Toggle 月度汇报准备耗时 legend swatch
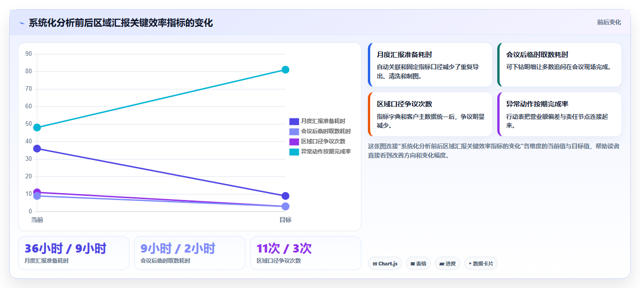The image size is (640, 288). pos(294,121)
